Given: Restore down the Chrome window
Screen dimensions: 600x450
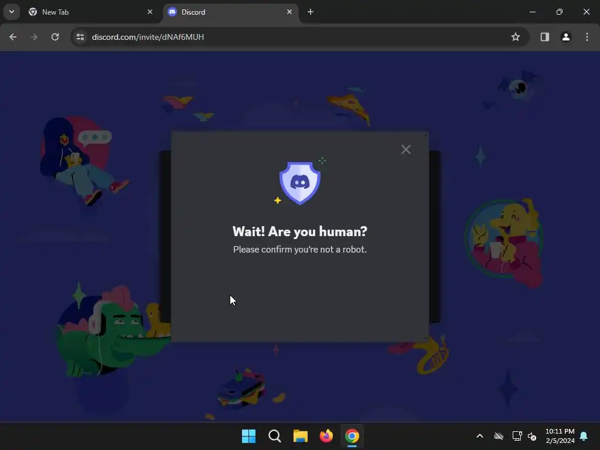Looking at the screenshot, I should [560, 12].
